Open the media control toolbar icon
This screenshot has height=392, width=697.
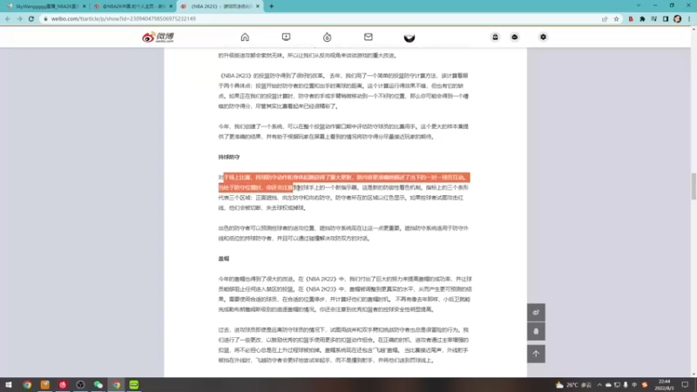tap(654, 18)
